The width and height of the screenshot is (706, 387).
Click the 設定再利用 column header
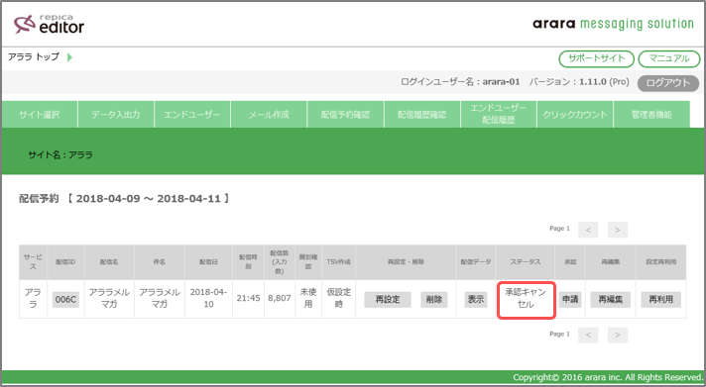coord(661,262)
